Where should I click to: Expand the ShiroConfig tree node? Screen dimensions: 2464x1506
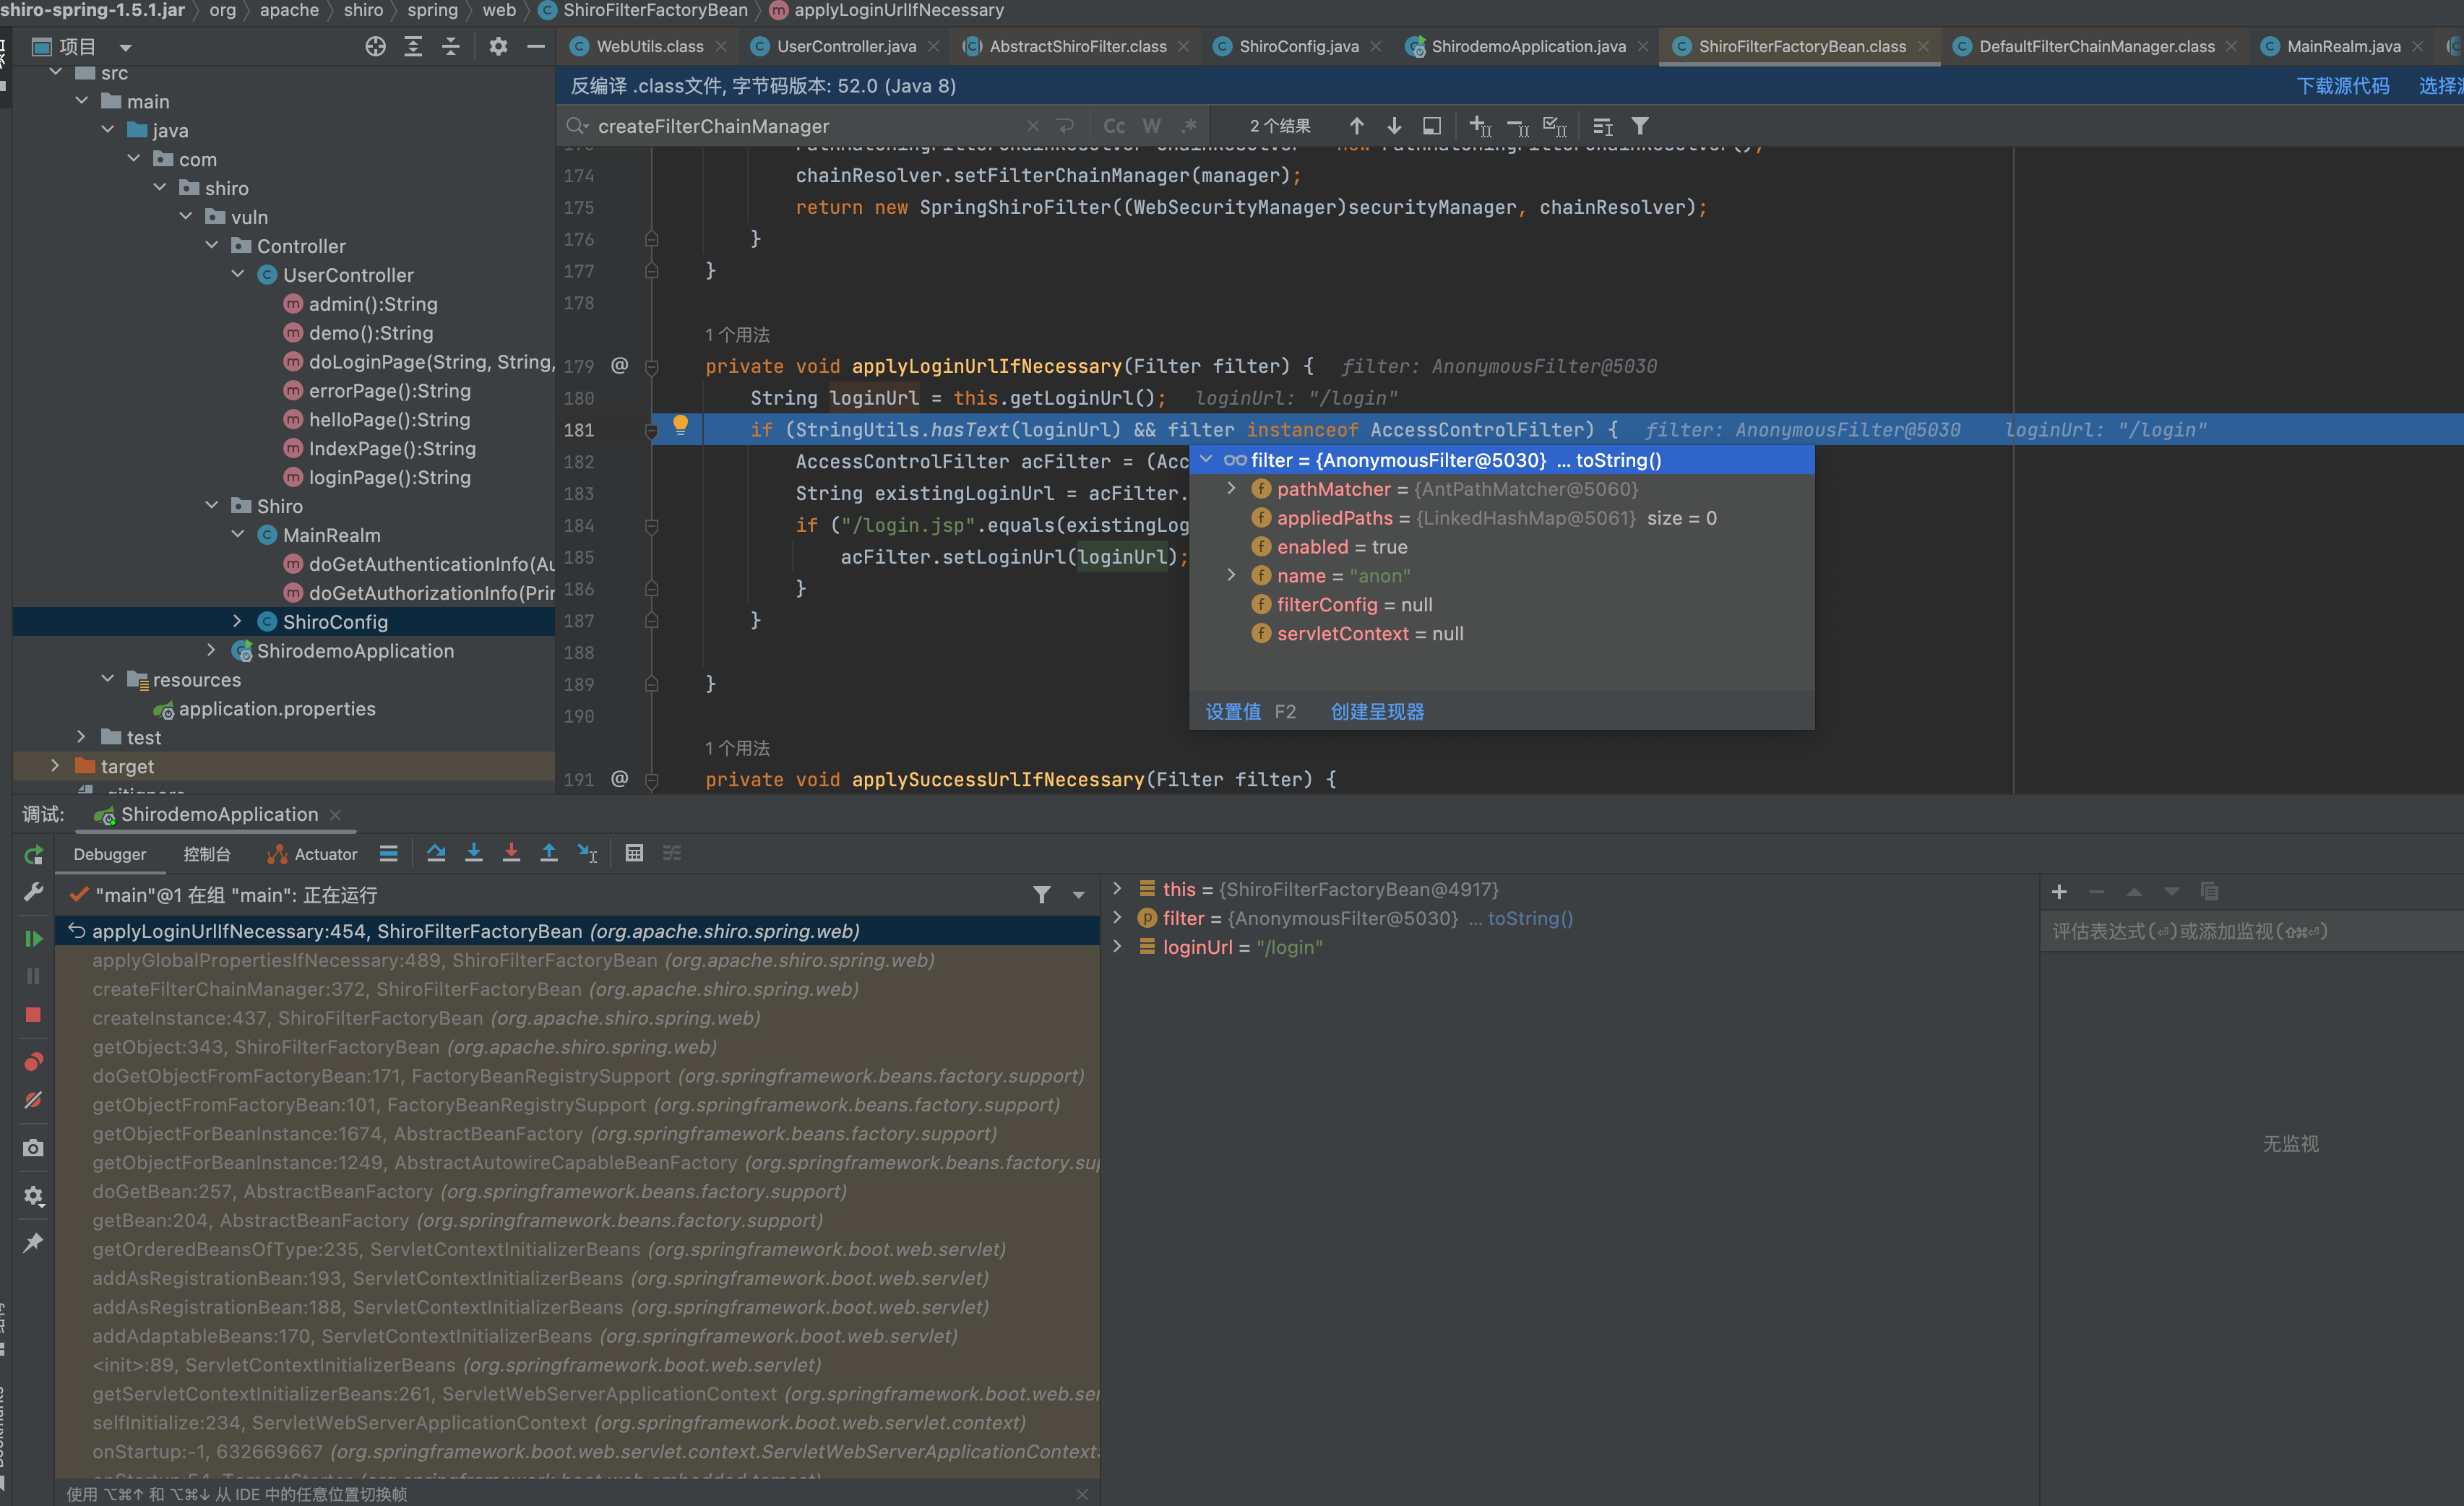(x=238, y=621)
